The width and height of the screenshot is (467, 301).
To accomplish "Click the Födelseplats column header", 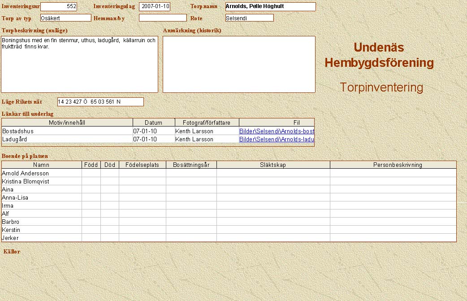I will coord(142,165).
